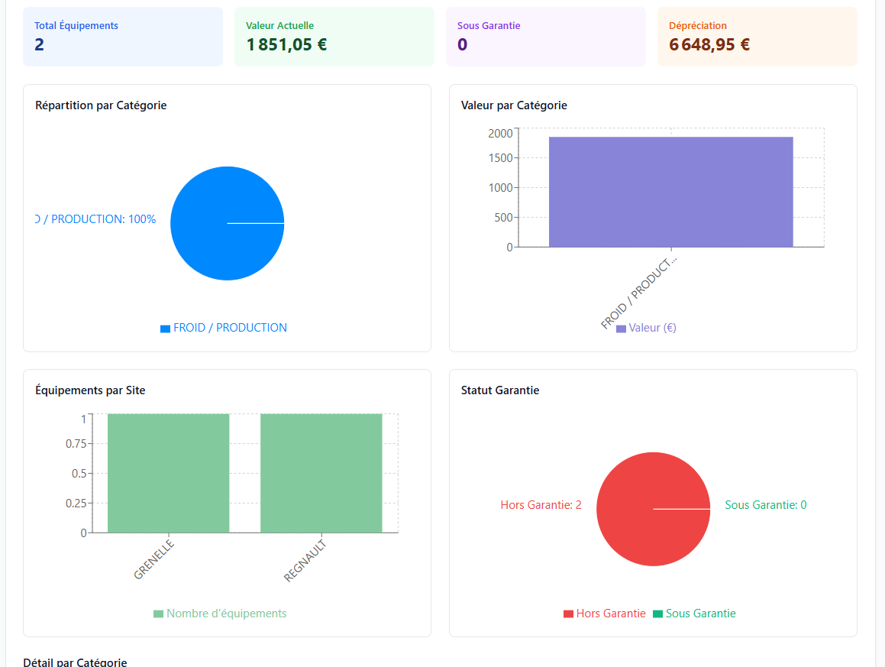The image size is (885, 667).
Task: Select the Sous Garantie stat card
Action: coord(545,36)
